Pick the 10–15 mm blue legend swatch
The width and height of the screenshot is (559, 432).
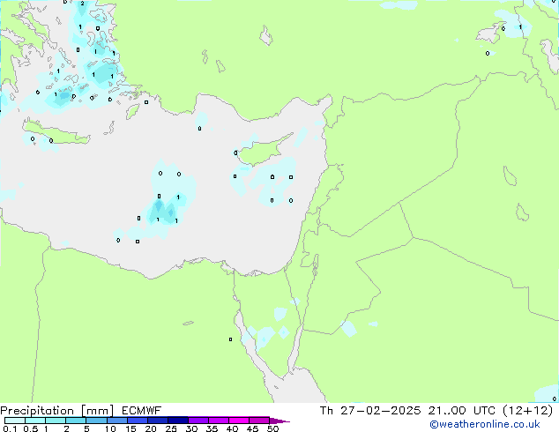pyautogui.click(x=117, y=421)
